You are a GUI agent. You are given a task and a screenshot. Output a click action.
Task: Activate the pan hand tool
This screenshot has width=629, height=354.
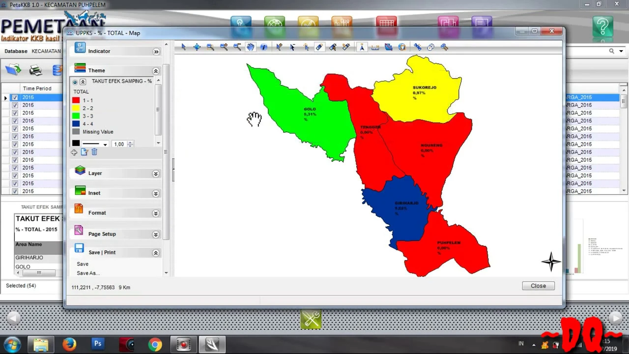pyautogui.click(x=251, y=47)
